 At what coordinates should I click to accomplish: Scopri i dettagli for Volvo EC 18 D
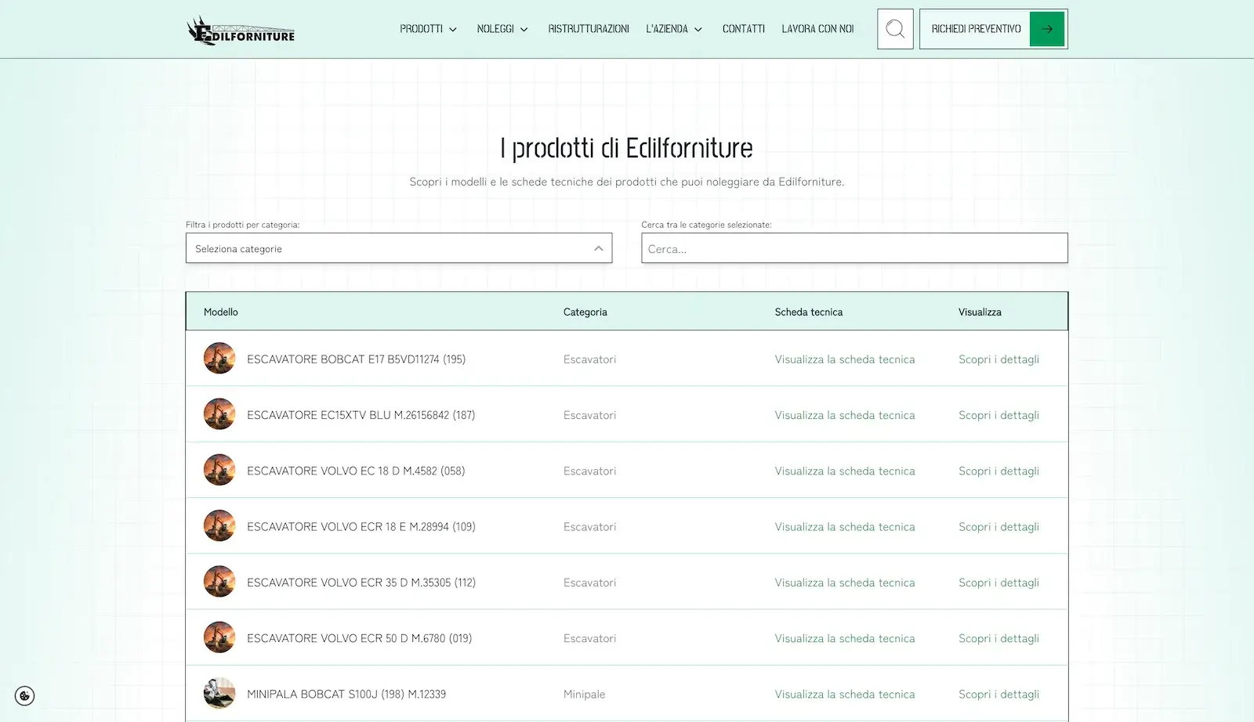click(x=998, y=471)
